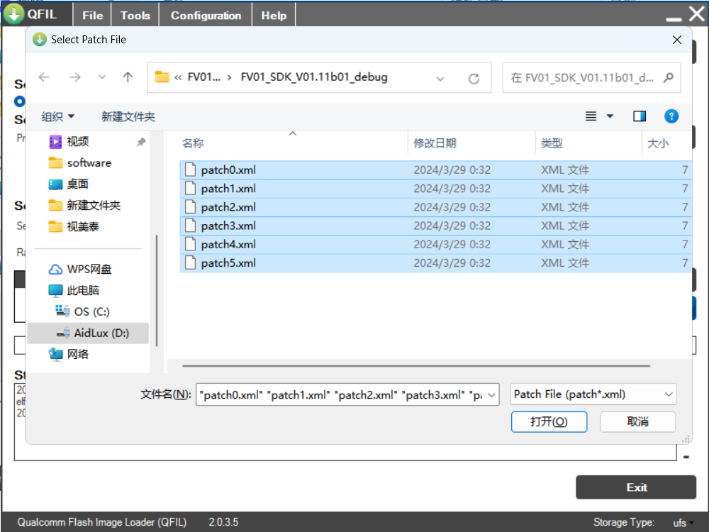The height and width of the screenshot is (532, 709).
Task: Click the Exit button in QFIL
Action: click(x=636, y=487)
